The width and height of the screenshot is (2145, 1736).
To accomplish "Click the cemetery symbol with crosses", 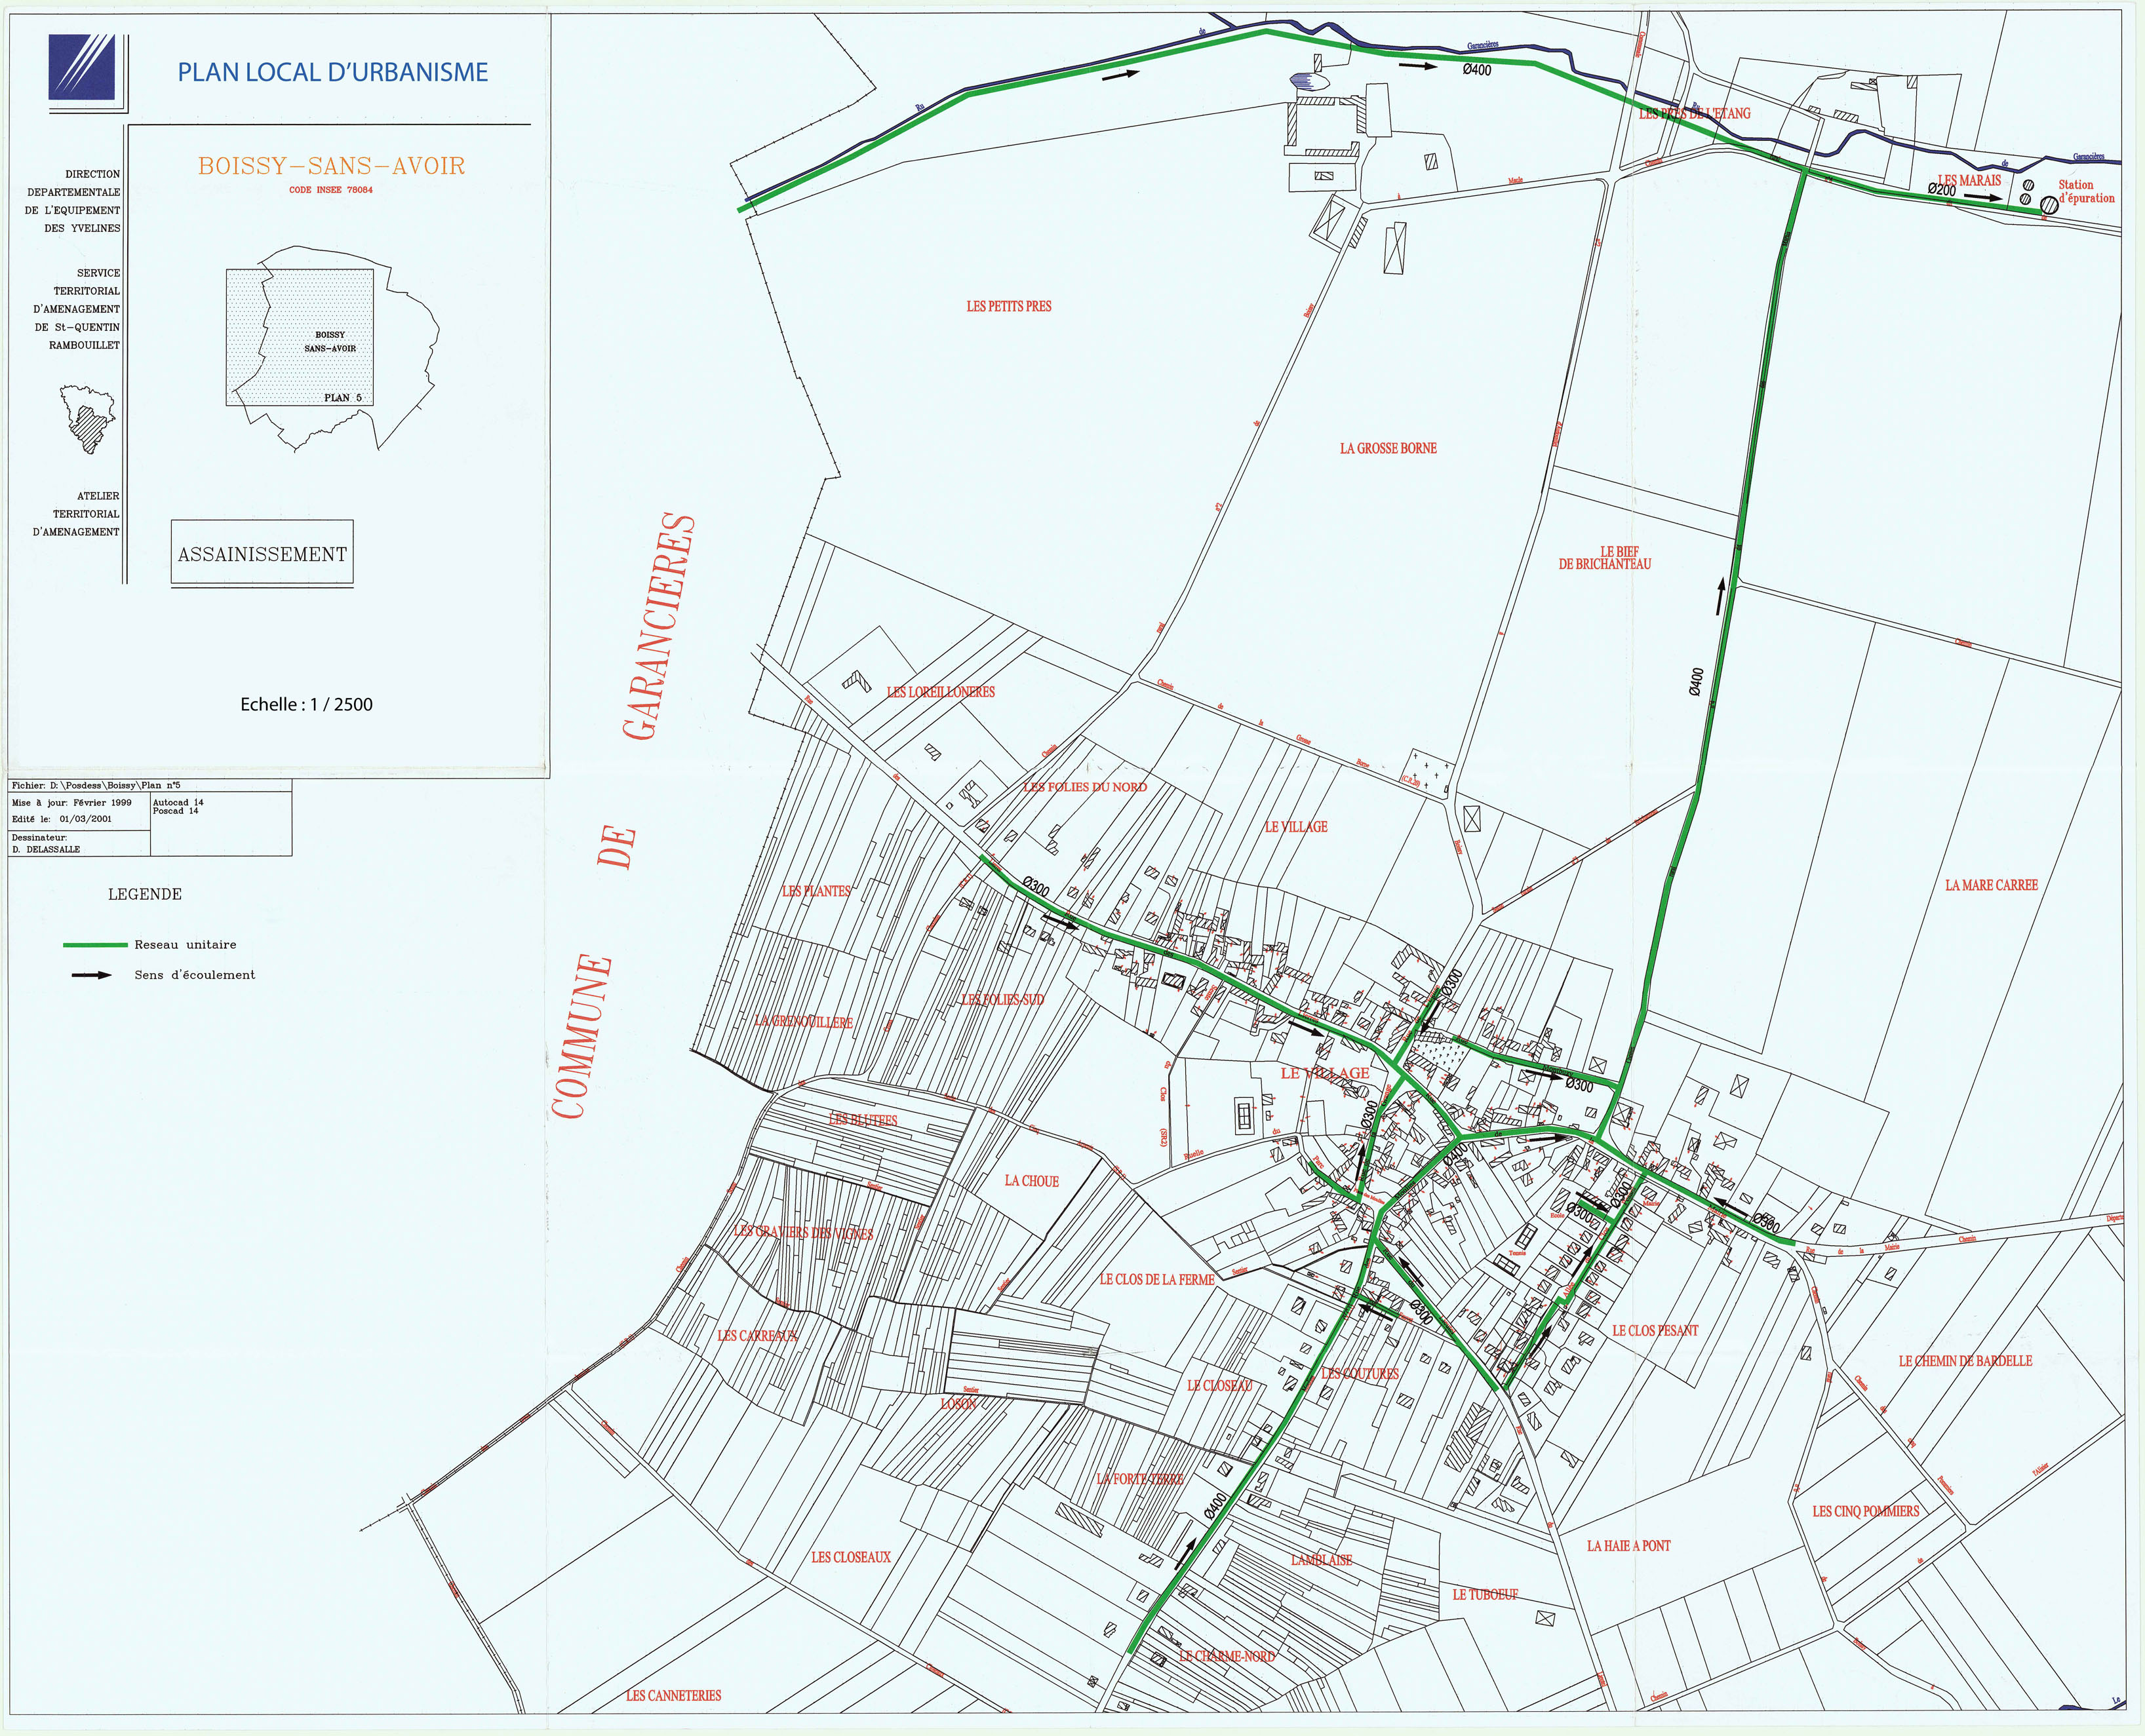I will [x=1430, y=771].
